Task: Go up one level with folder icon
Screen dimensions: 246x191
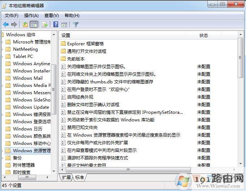Action: pyautogui.click(x=25, y=25)
